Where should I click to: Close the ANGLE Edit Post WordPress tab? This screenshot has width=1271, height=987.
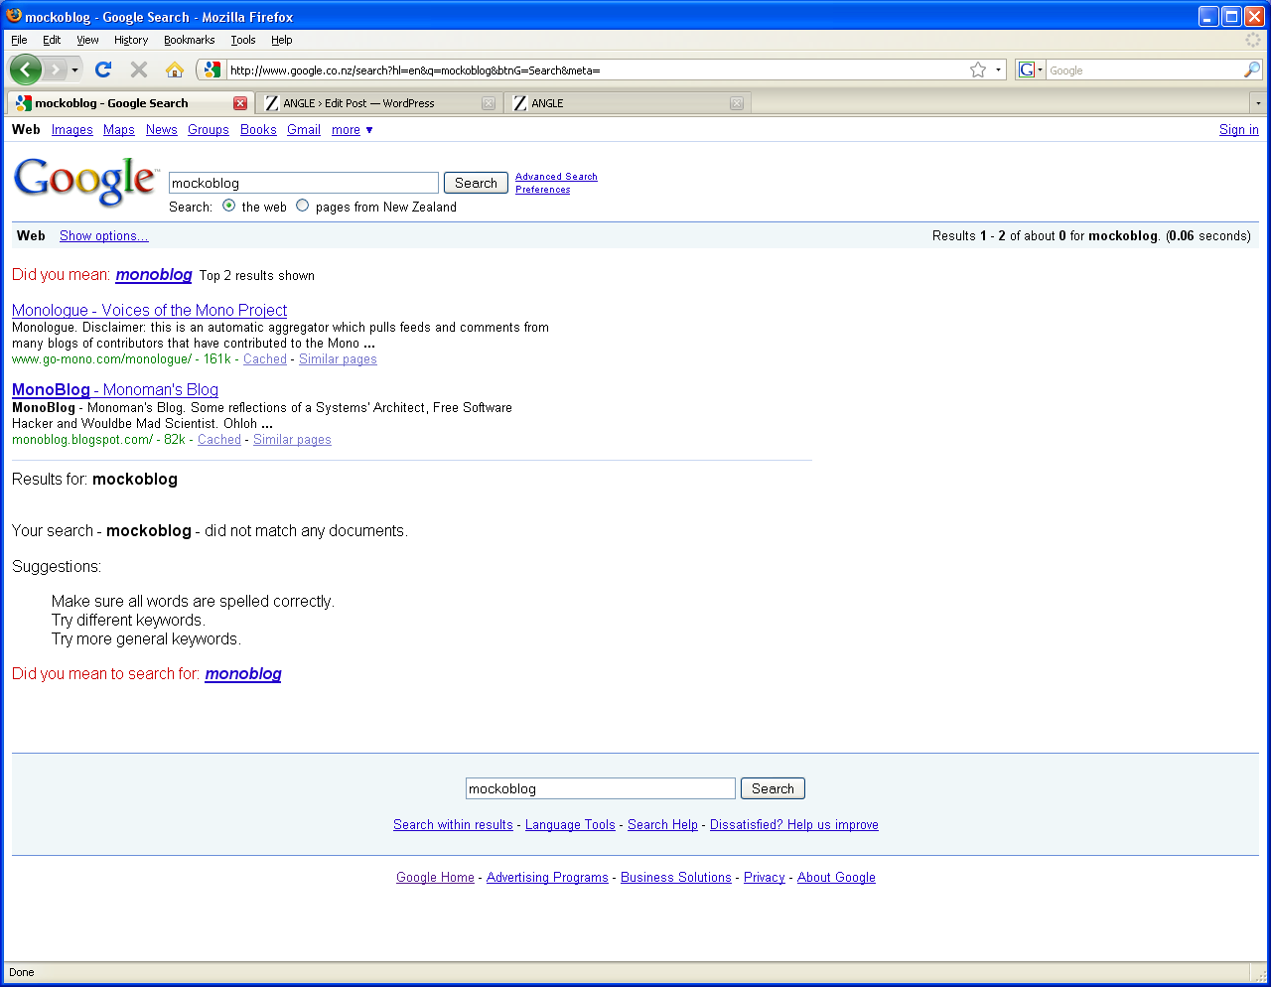point(489,103)
